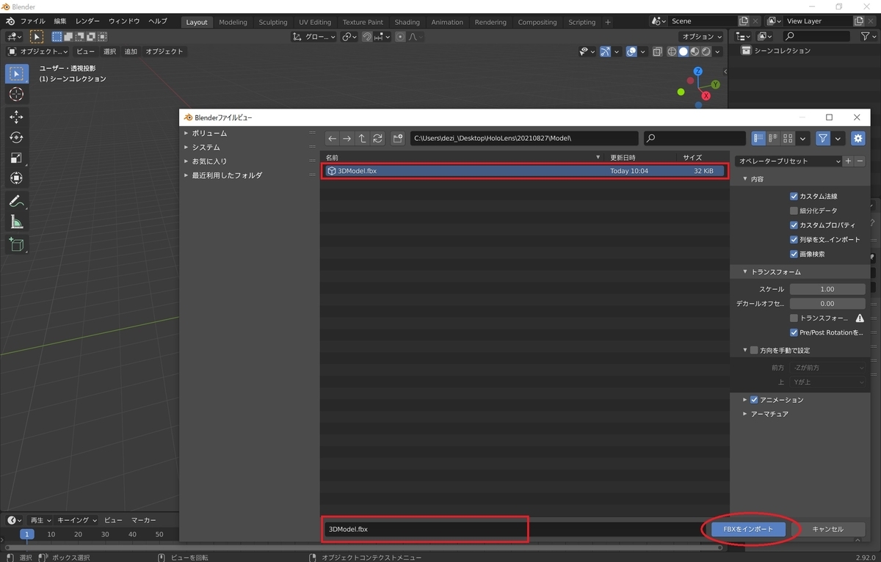881x562 pixels.
Task: Click the Blender logo menu icon
Action: [10, 21]
